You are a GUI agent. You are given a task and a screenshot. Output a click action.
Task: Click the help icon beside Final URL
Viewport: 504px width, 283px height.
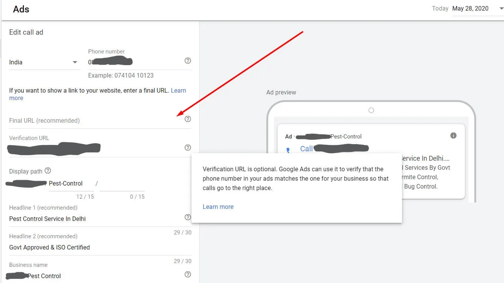coord(188,119)
